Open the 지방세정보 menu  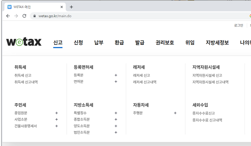coord(217,43)
